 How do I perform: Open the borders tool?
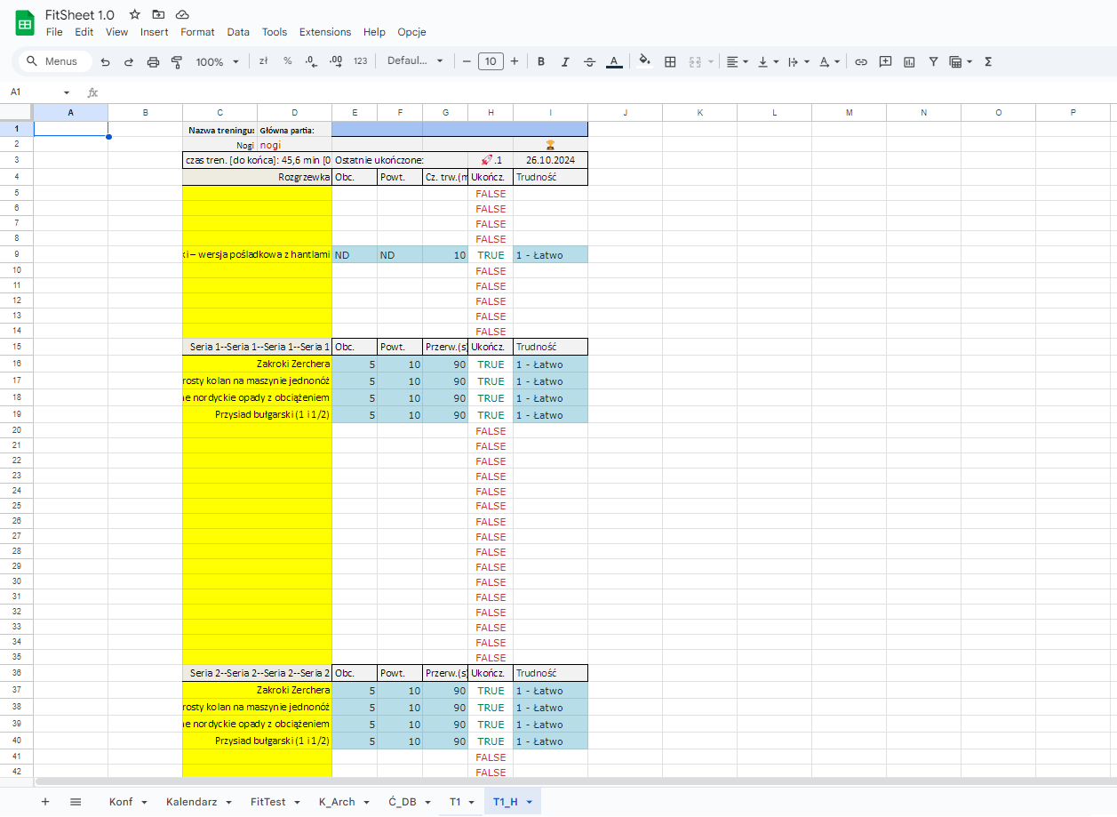tap(670, 61)
